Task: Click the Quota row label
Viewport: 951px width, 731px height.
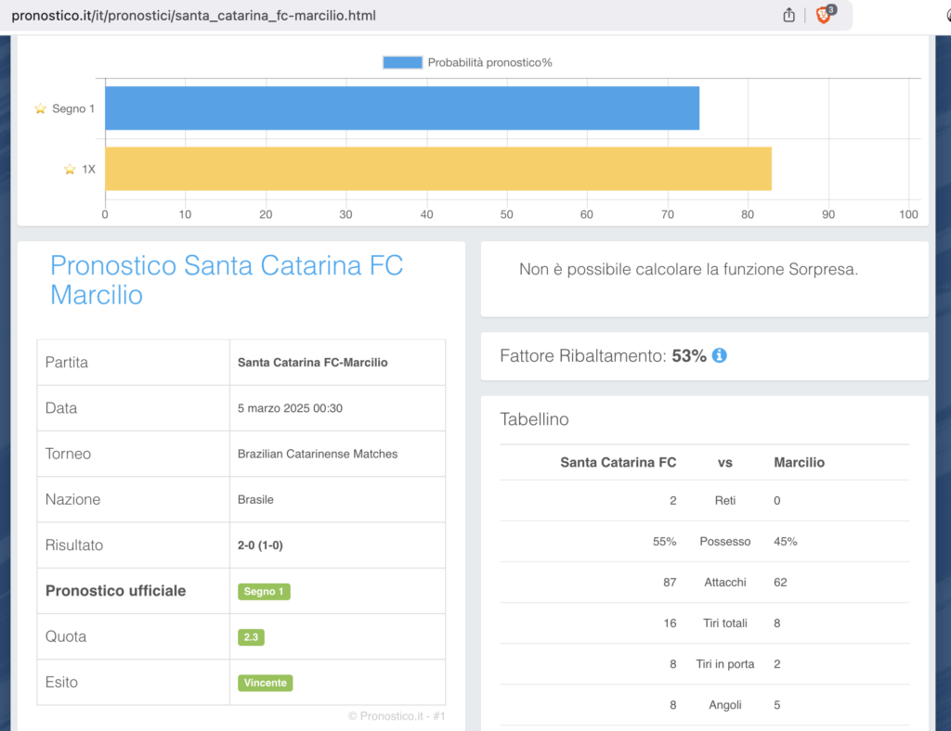Action: [x=66, y=636]
